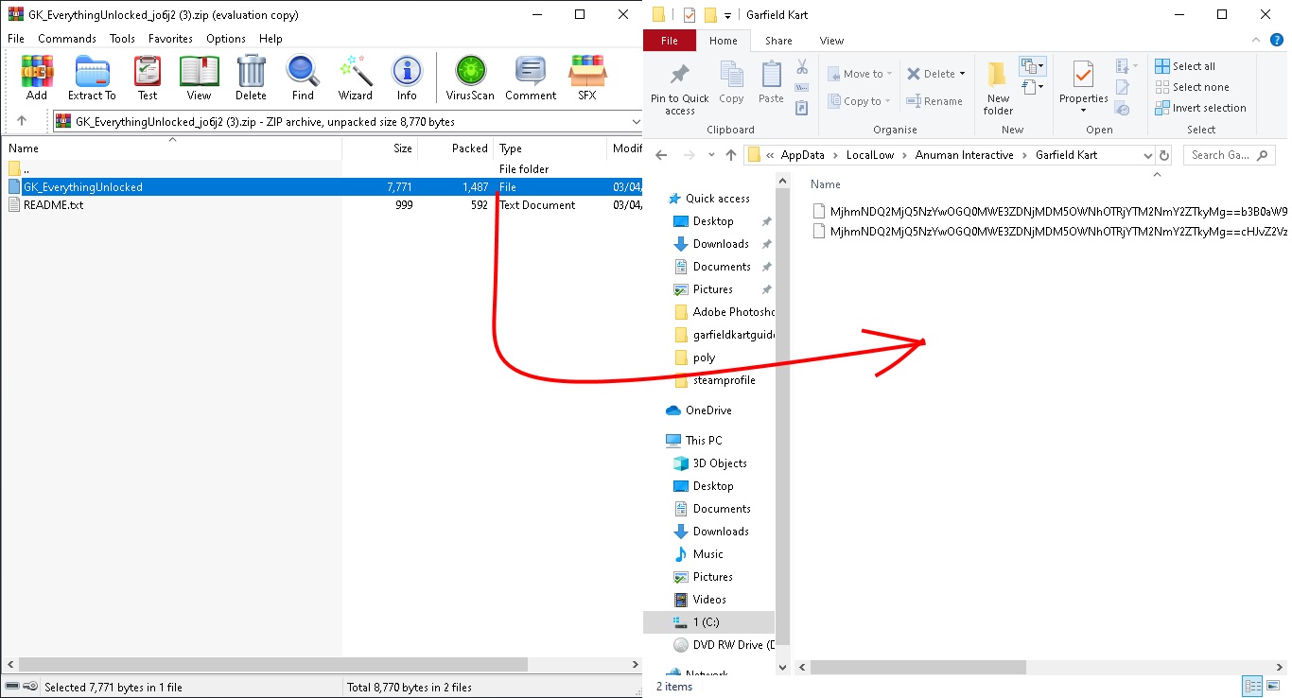Open the Explorer File tab

pyautogui.click(x=670, y=41)
